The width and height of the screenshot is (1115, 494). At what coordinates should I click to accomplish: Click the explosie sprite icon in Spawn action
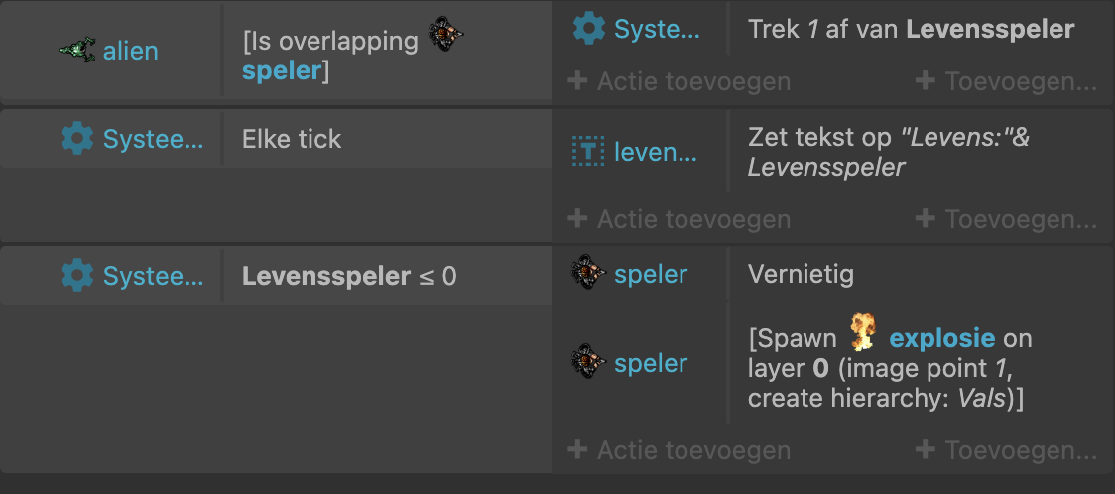pyautogui.click(x=863, y=332)
